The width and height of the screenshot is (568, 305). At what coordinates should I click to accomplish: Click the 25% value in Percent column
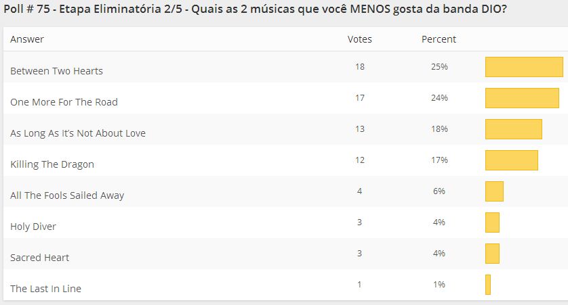point(439,67)
